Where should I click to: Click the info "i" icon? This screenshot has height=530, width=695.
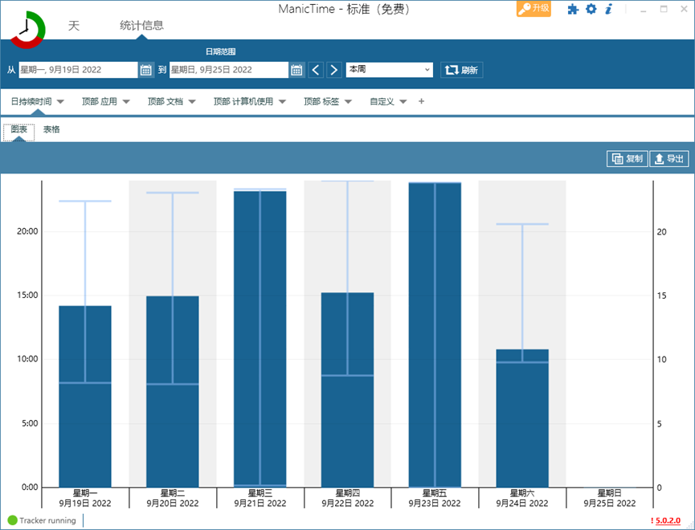click(609, 10)
